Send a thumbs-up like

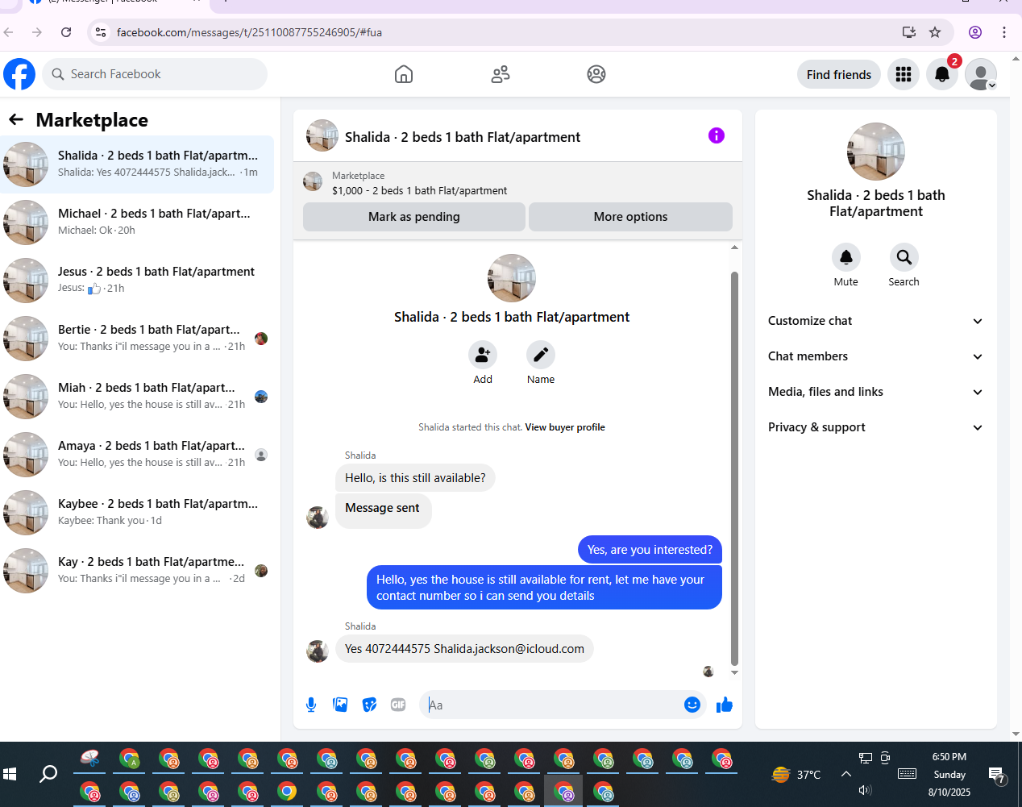(725, 705)
